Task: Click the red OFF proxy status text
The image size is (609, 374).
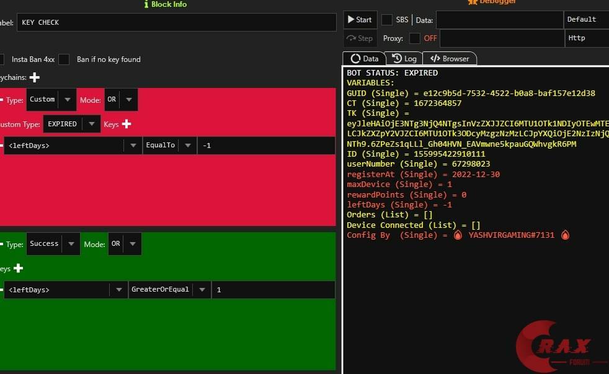Action: click(430, 38)
